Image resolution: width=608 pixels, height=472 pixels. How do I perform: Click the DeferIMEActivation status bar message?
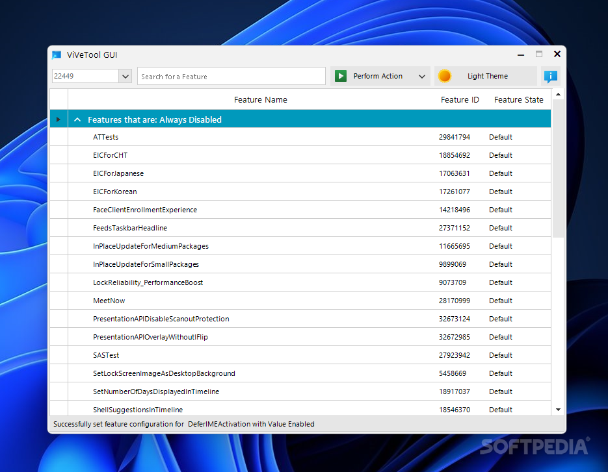point(184,424)
